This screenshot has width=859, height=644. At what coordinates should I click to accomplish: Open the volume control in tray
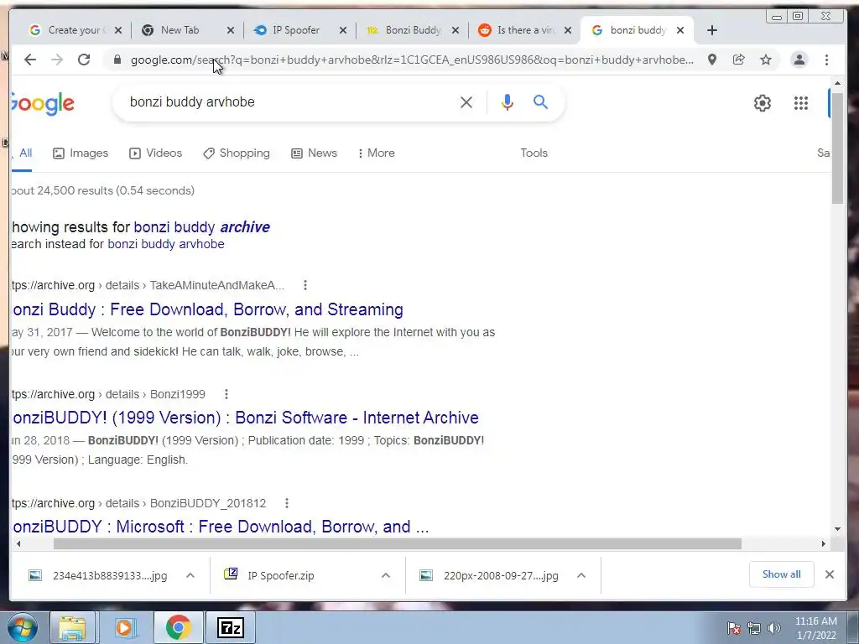coord(774,628)
